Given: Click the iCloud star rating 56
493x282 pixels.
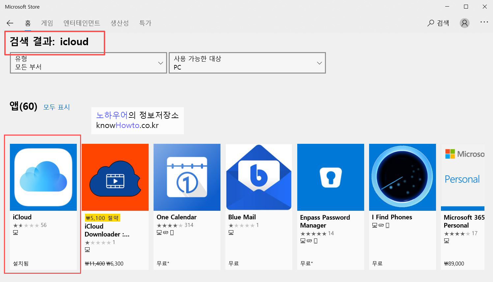Looking at the screenshot, I should pos(30,225).
